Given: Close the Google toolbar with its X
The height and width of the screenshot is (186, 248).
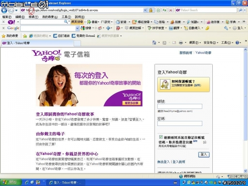Looking at the screenshot, I should point(3,28).
